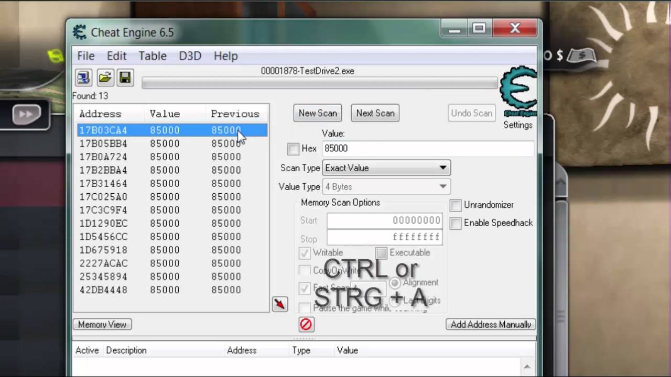Open the Table menu
671x377 pixels.
pyautogui.click(x=153, y=56)
